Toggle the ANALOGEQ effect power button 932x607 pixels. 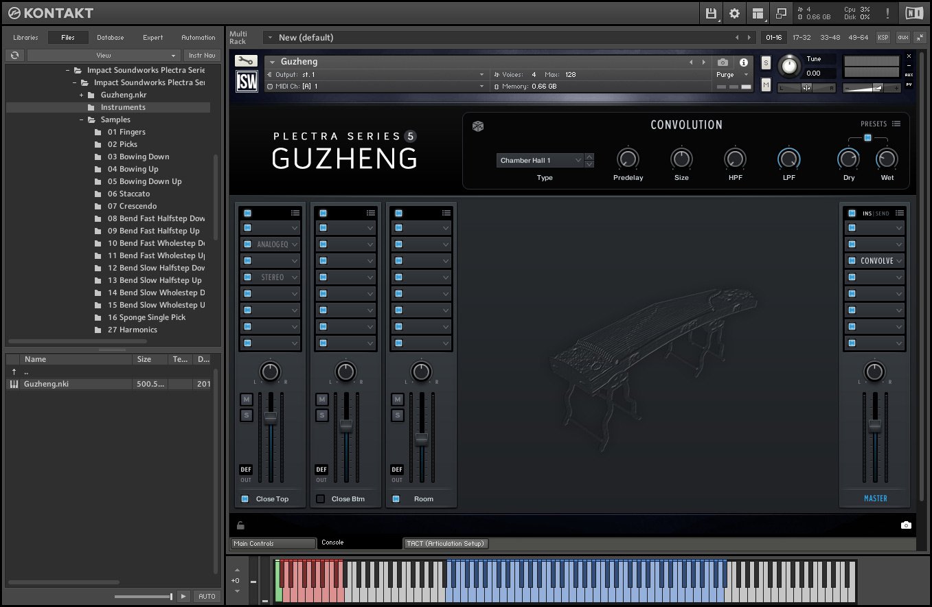(x=248, y=244)
